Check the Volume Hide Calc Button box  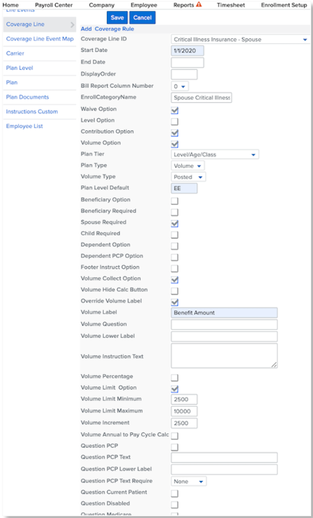point(175,291)
